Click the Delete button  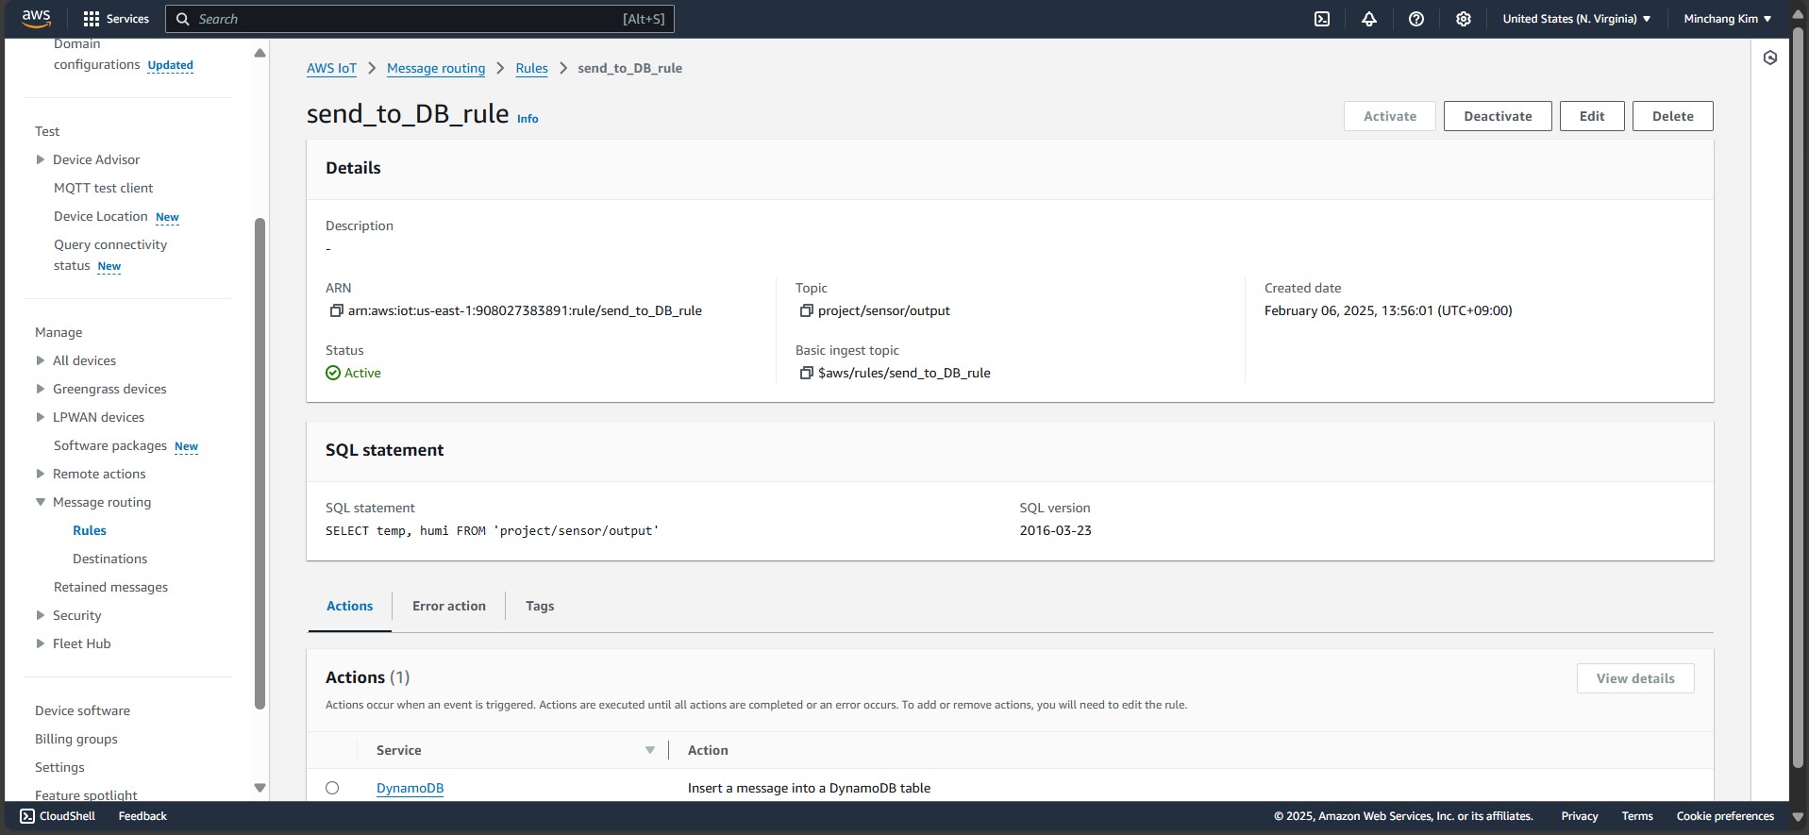1673,116
